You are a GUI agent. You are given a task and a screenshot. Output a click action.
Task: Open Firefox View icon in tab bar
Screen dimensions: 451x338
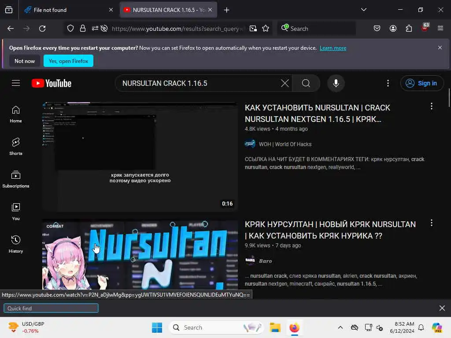(9, 10)
